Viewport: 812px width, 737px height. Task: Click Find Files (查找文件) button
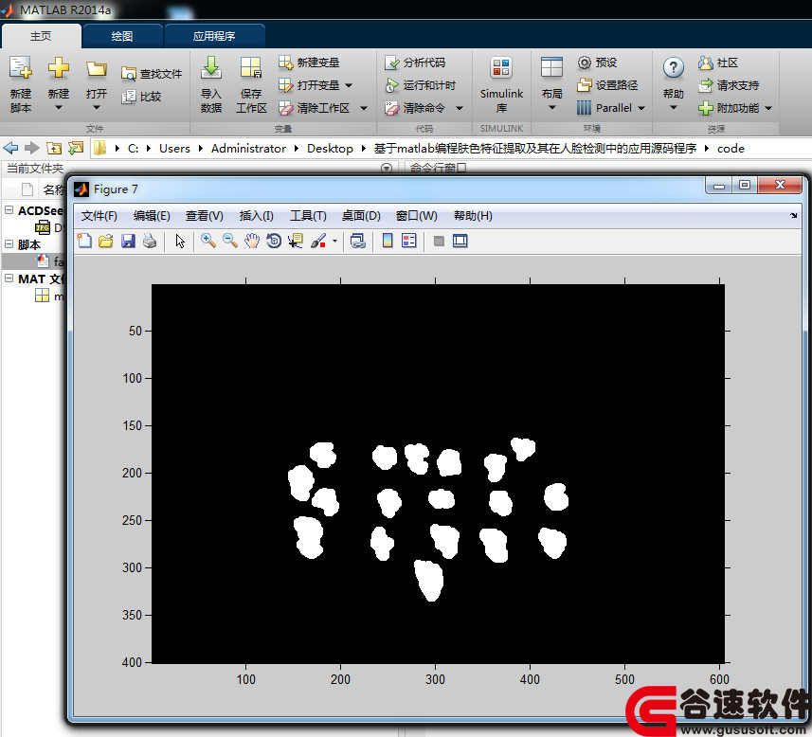[x=152, y=74]
